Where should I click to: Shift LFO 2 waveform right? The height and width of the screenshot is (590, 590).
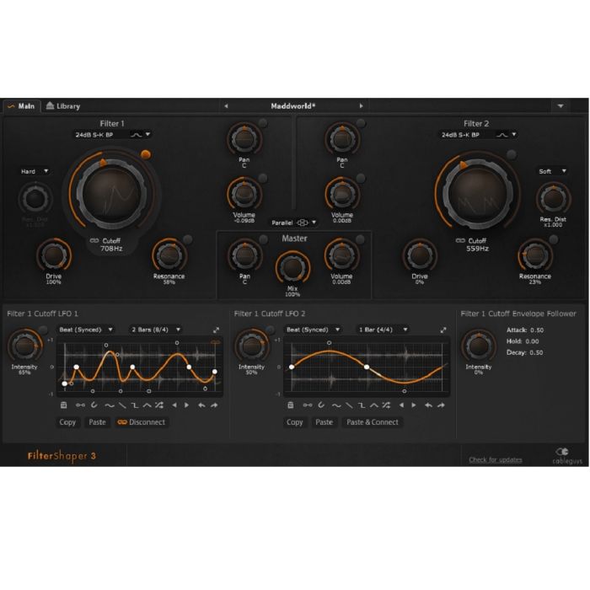(x=414, y=405)
